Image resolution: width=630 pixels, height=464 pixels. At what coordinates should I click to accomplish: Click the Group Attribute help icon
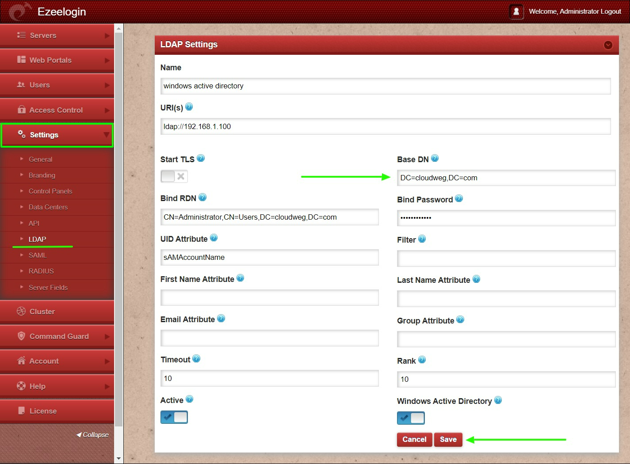click(x=461, y=319)
